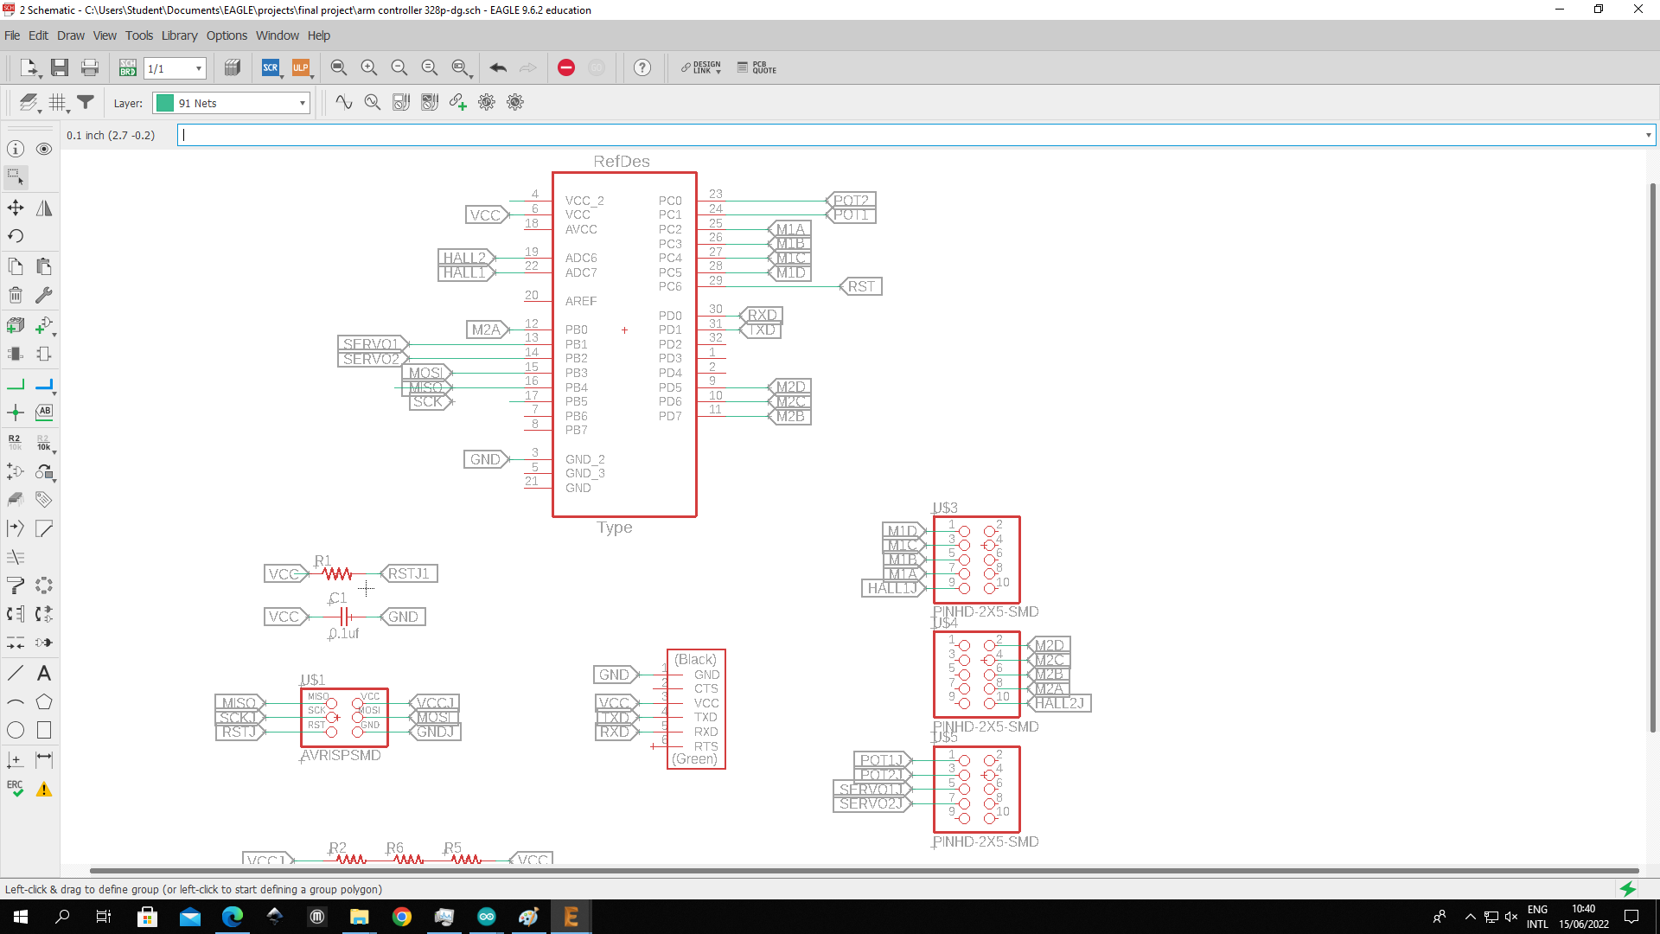Viewport: 1660px width, 934px height.
Task: Select the Value 10k tool
Action: click(44, 442)
